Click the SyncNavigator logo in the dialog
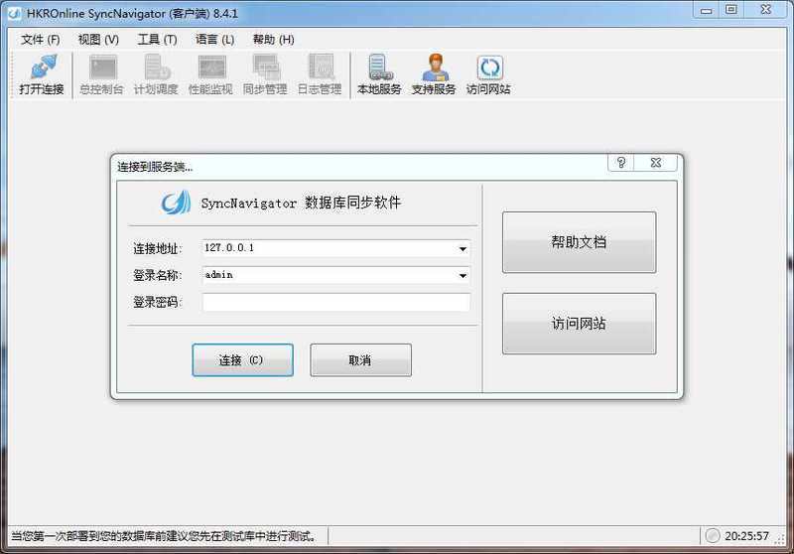The width and height of the screenshot is (794, 554). coord(176,203)
